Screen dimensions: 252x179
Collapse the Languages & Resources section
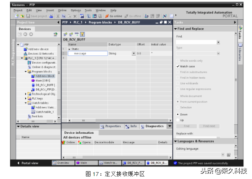point(175,141)
